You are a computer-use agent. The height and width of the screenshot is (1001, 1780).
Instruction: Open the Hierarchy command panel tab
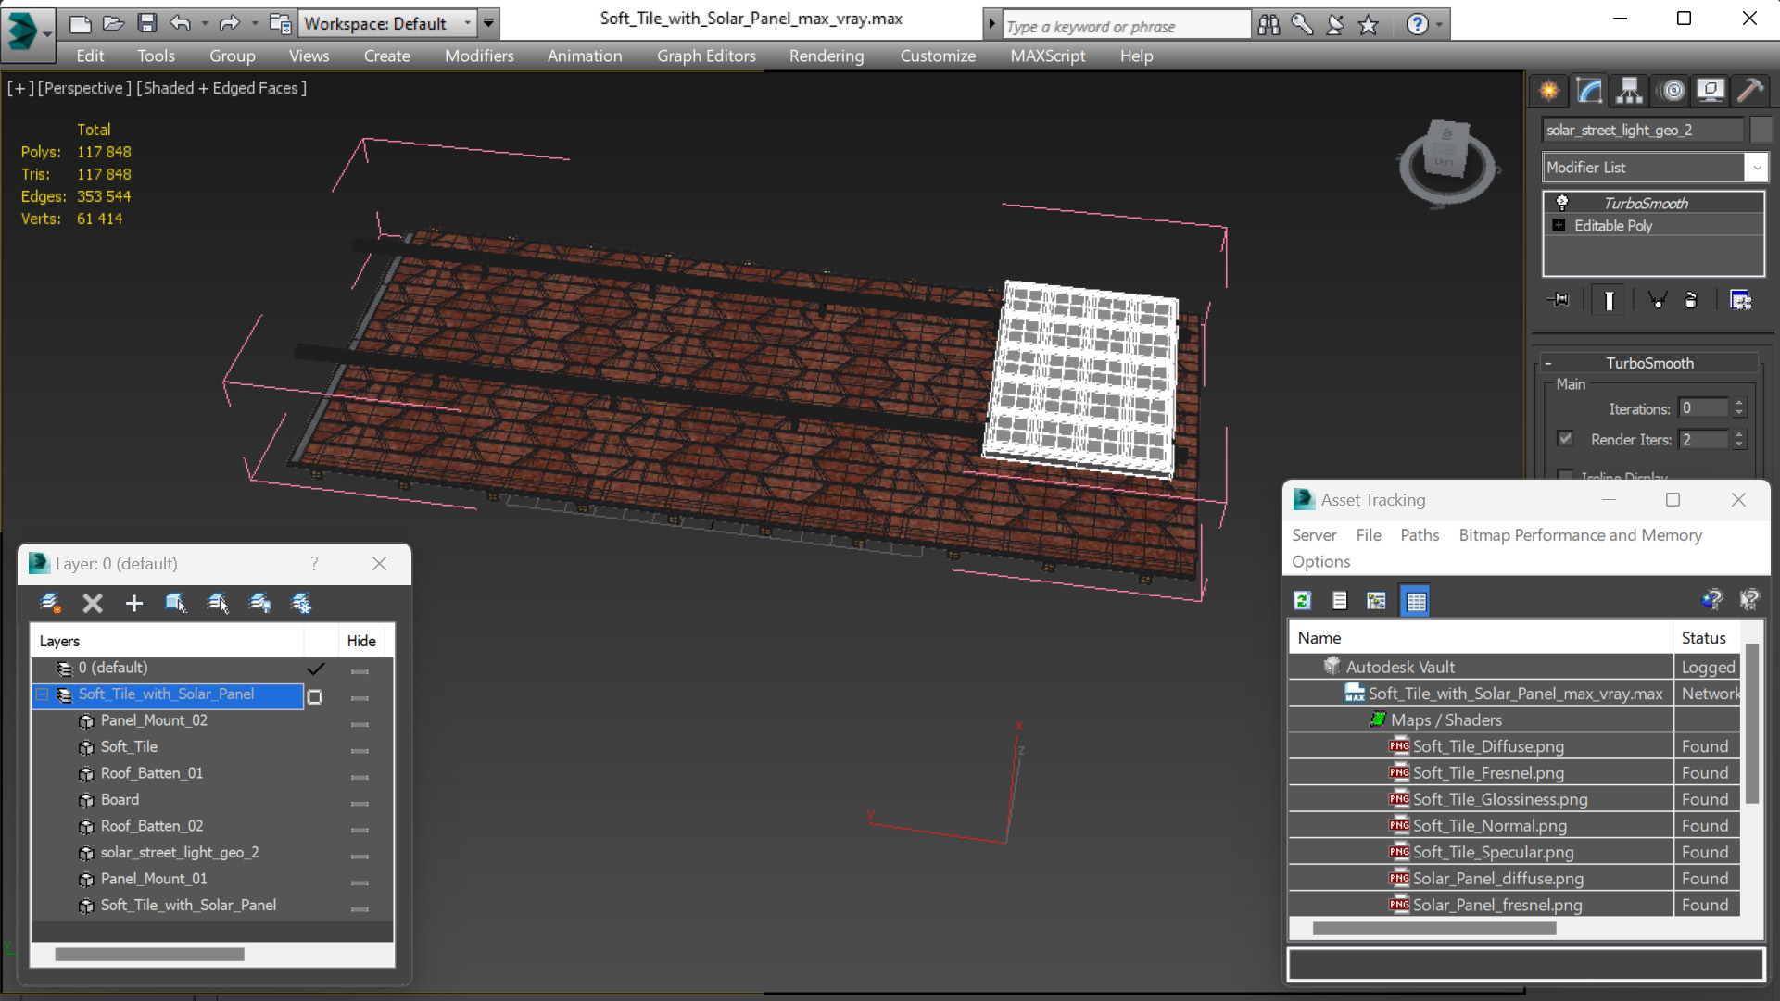point(1629,90)
